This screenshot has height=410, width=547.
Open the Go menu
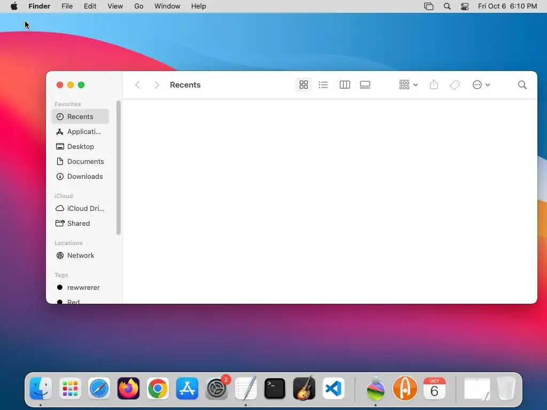click(139, 6)
